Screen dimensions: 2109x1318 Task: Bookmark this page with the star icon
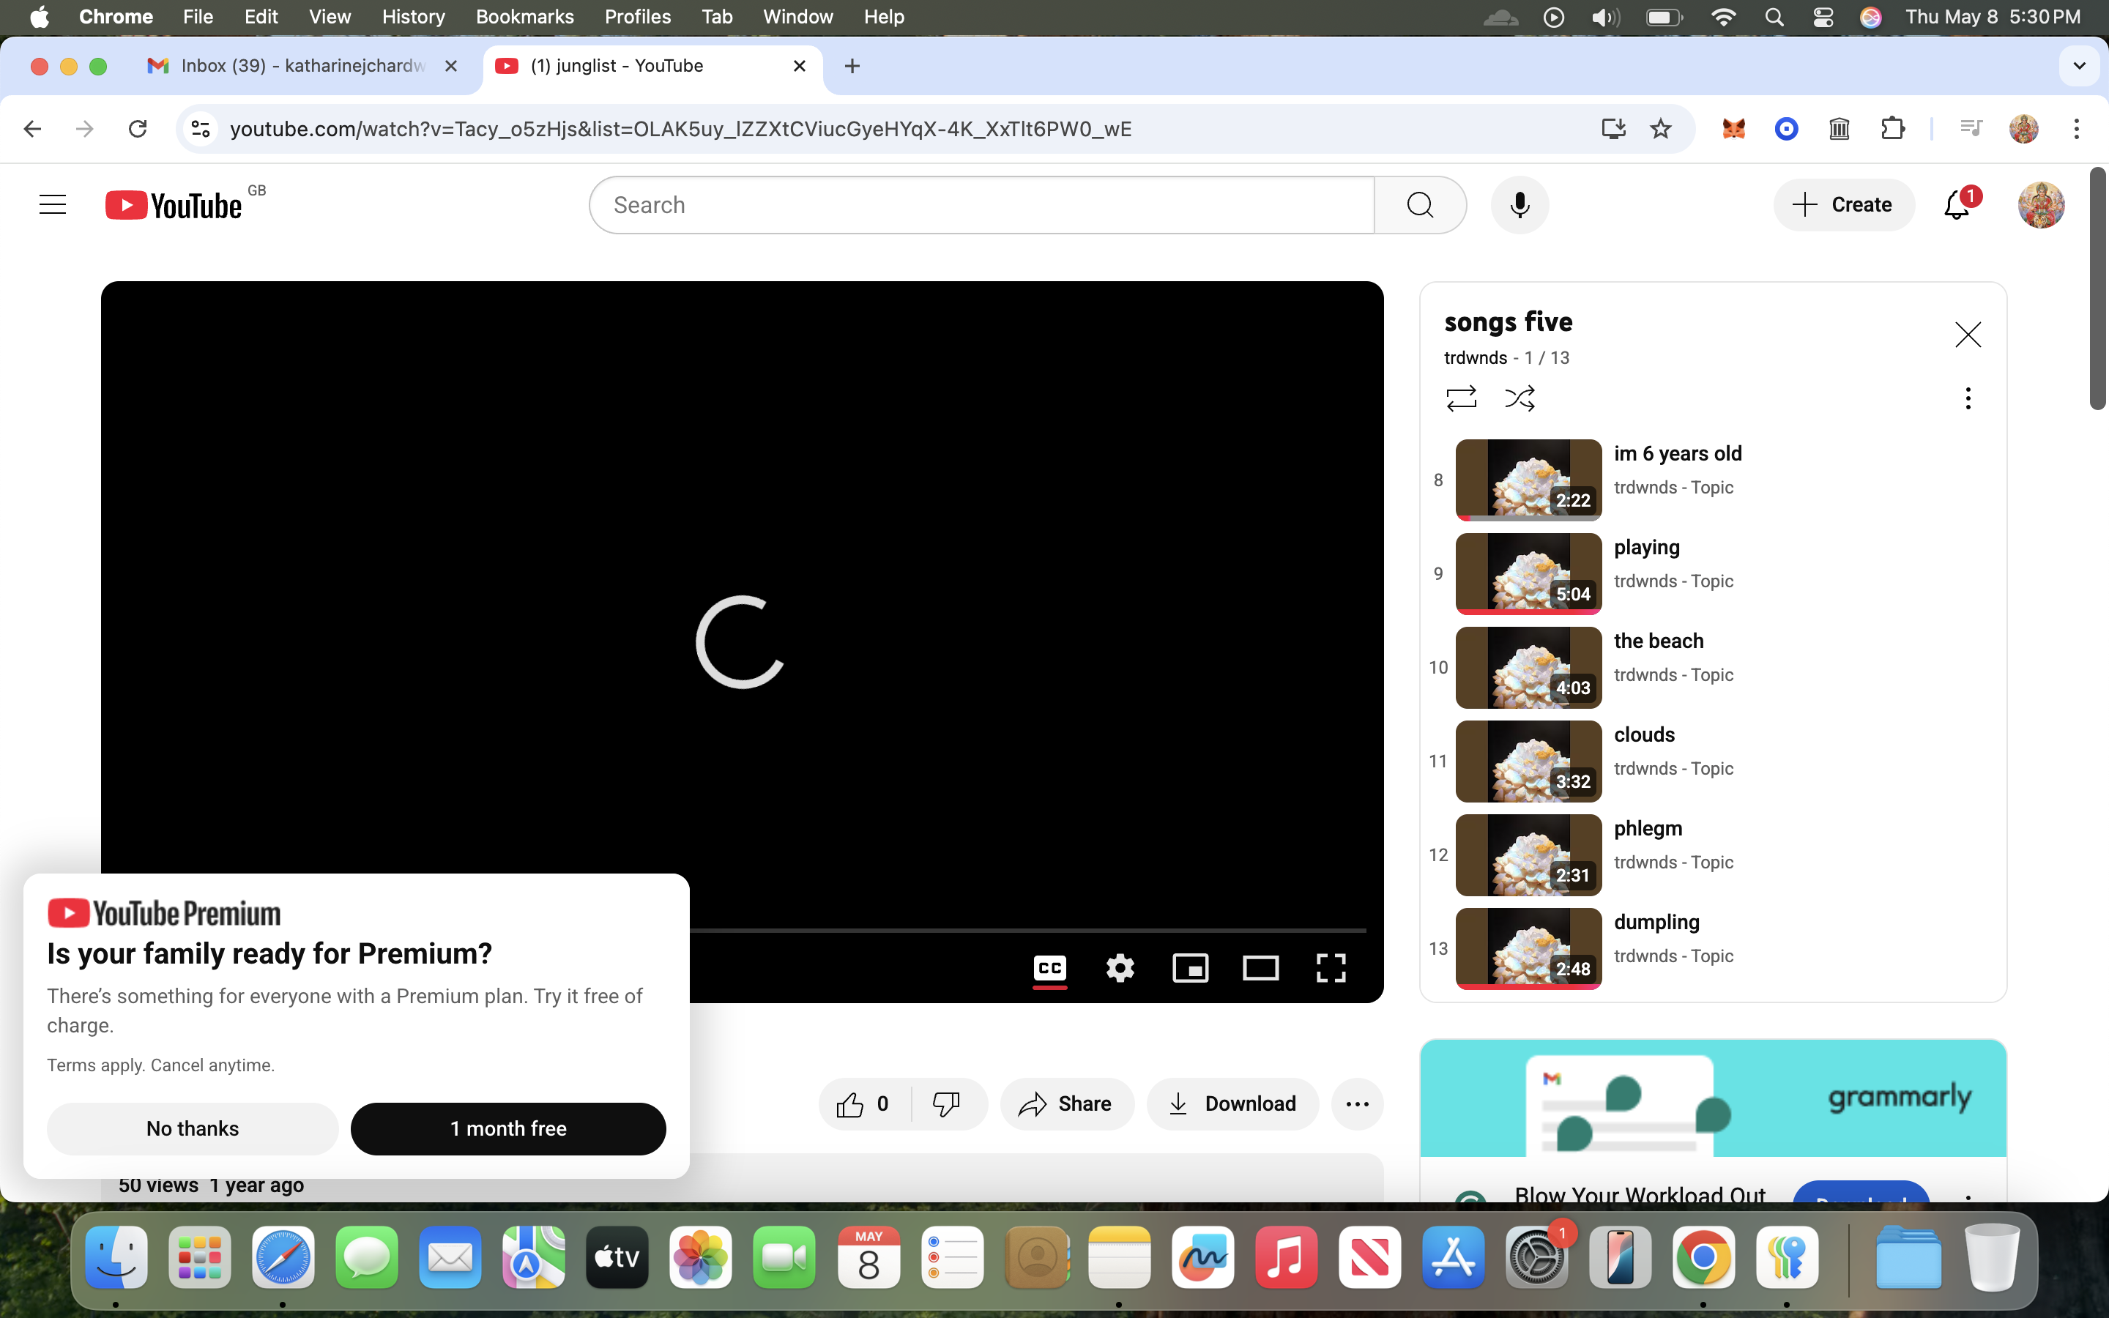point(1660,129)
